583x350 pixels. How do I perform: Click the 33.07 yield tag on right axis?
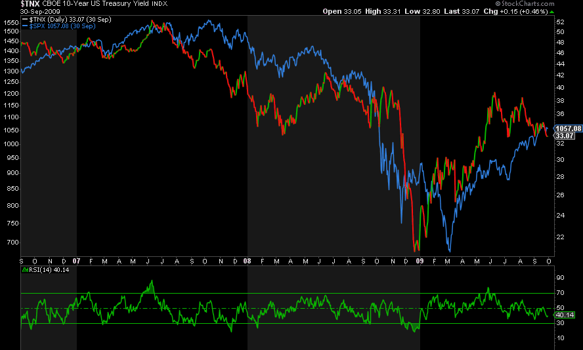(565, 136)
